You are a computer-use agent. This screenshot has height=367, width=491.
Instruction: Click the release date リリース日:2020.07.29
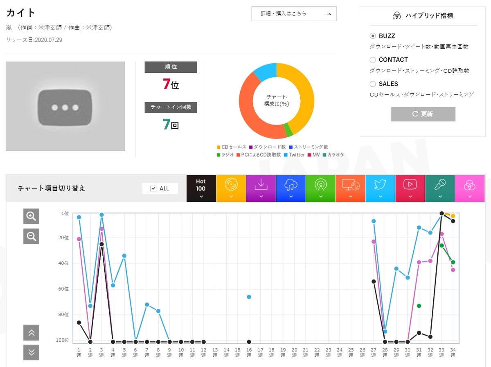[34, 40]
